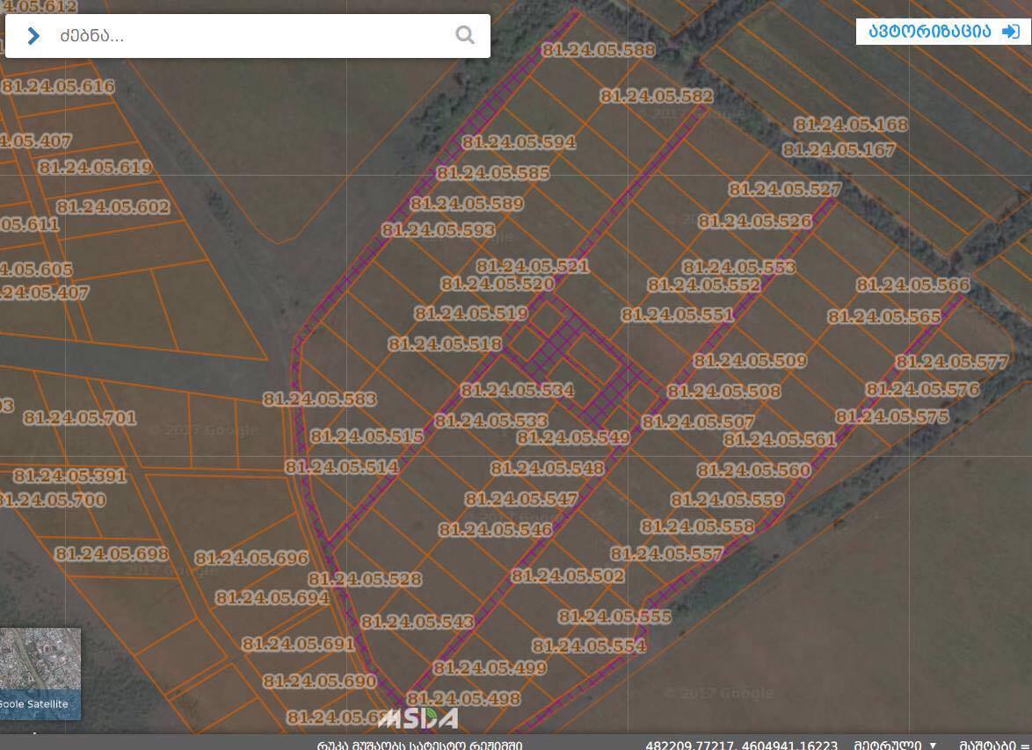Click the login arrow icon next to ავტორიზაცია

(x=1011, y=32)
